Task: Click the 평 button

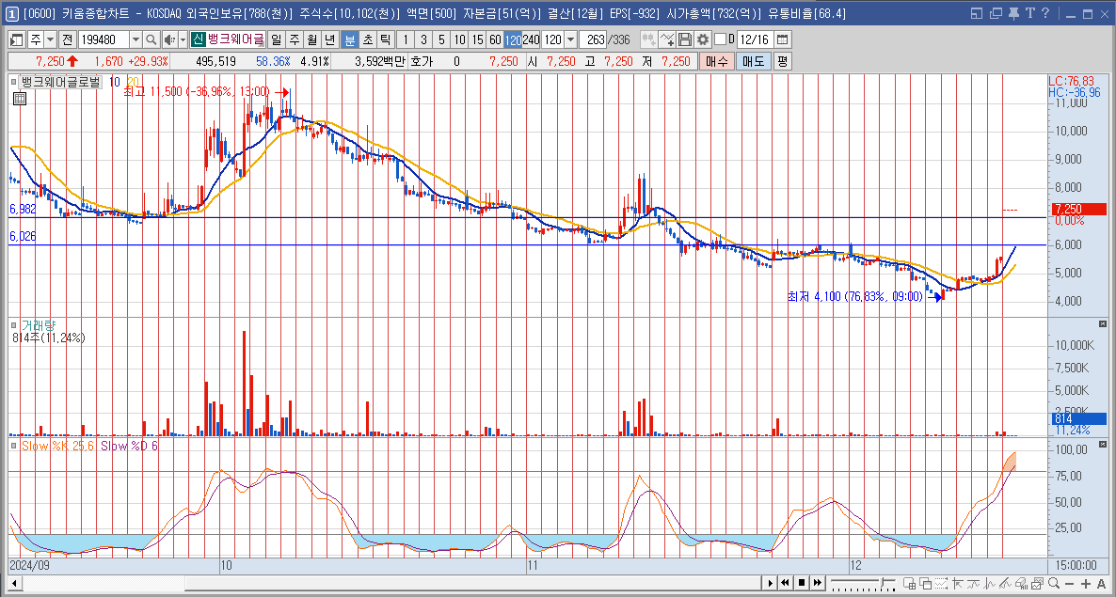Action: (782, 62)
